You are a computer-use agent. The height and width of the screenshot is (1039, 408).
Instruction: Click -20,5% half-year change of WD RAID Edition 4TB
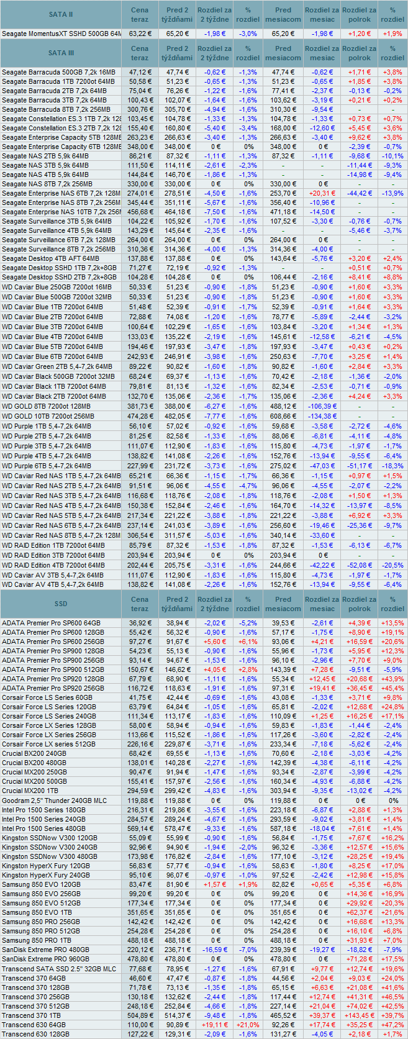392,565
